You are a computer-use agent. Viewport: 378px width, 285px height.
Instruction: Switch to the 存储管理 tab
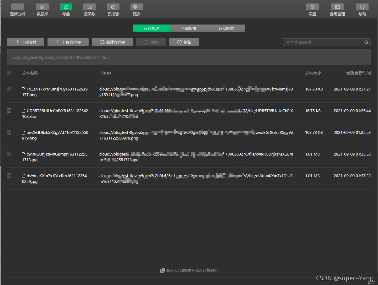[152, 28]
